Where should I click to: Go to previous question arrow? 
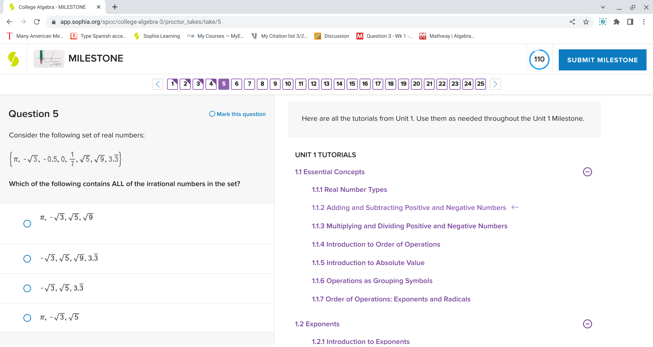158,84
